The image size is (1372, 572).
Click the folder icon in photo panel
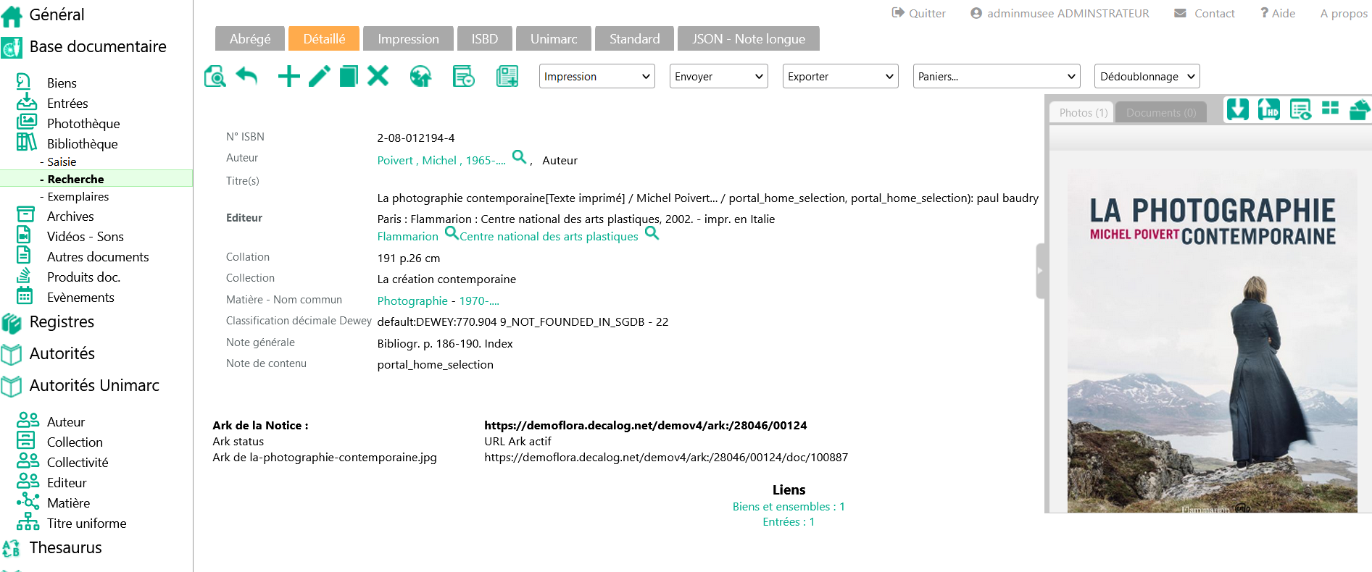point(1360,109)
